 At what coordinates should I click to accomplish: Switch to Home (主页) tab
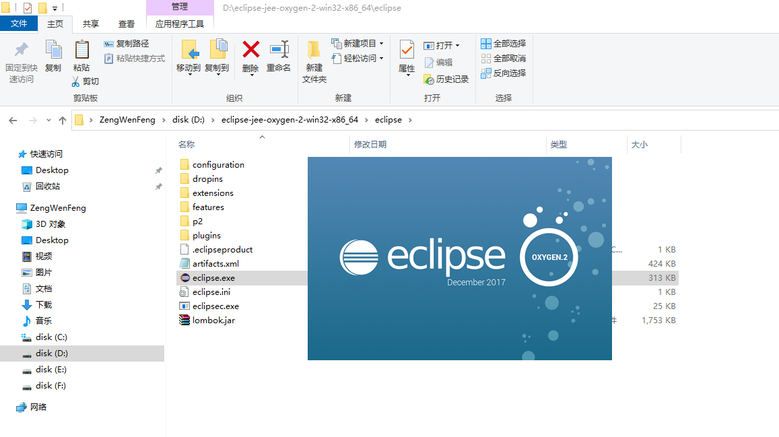[x=55, y=24]
